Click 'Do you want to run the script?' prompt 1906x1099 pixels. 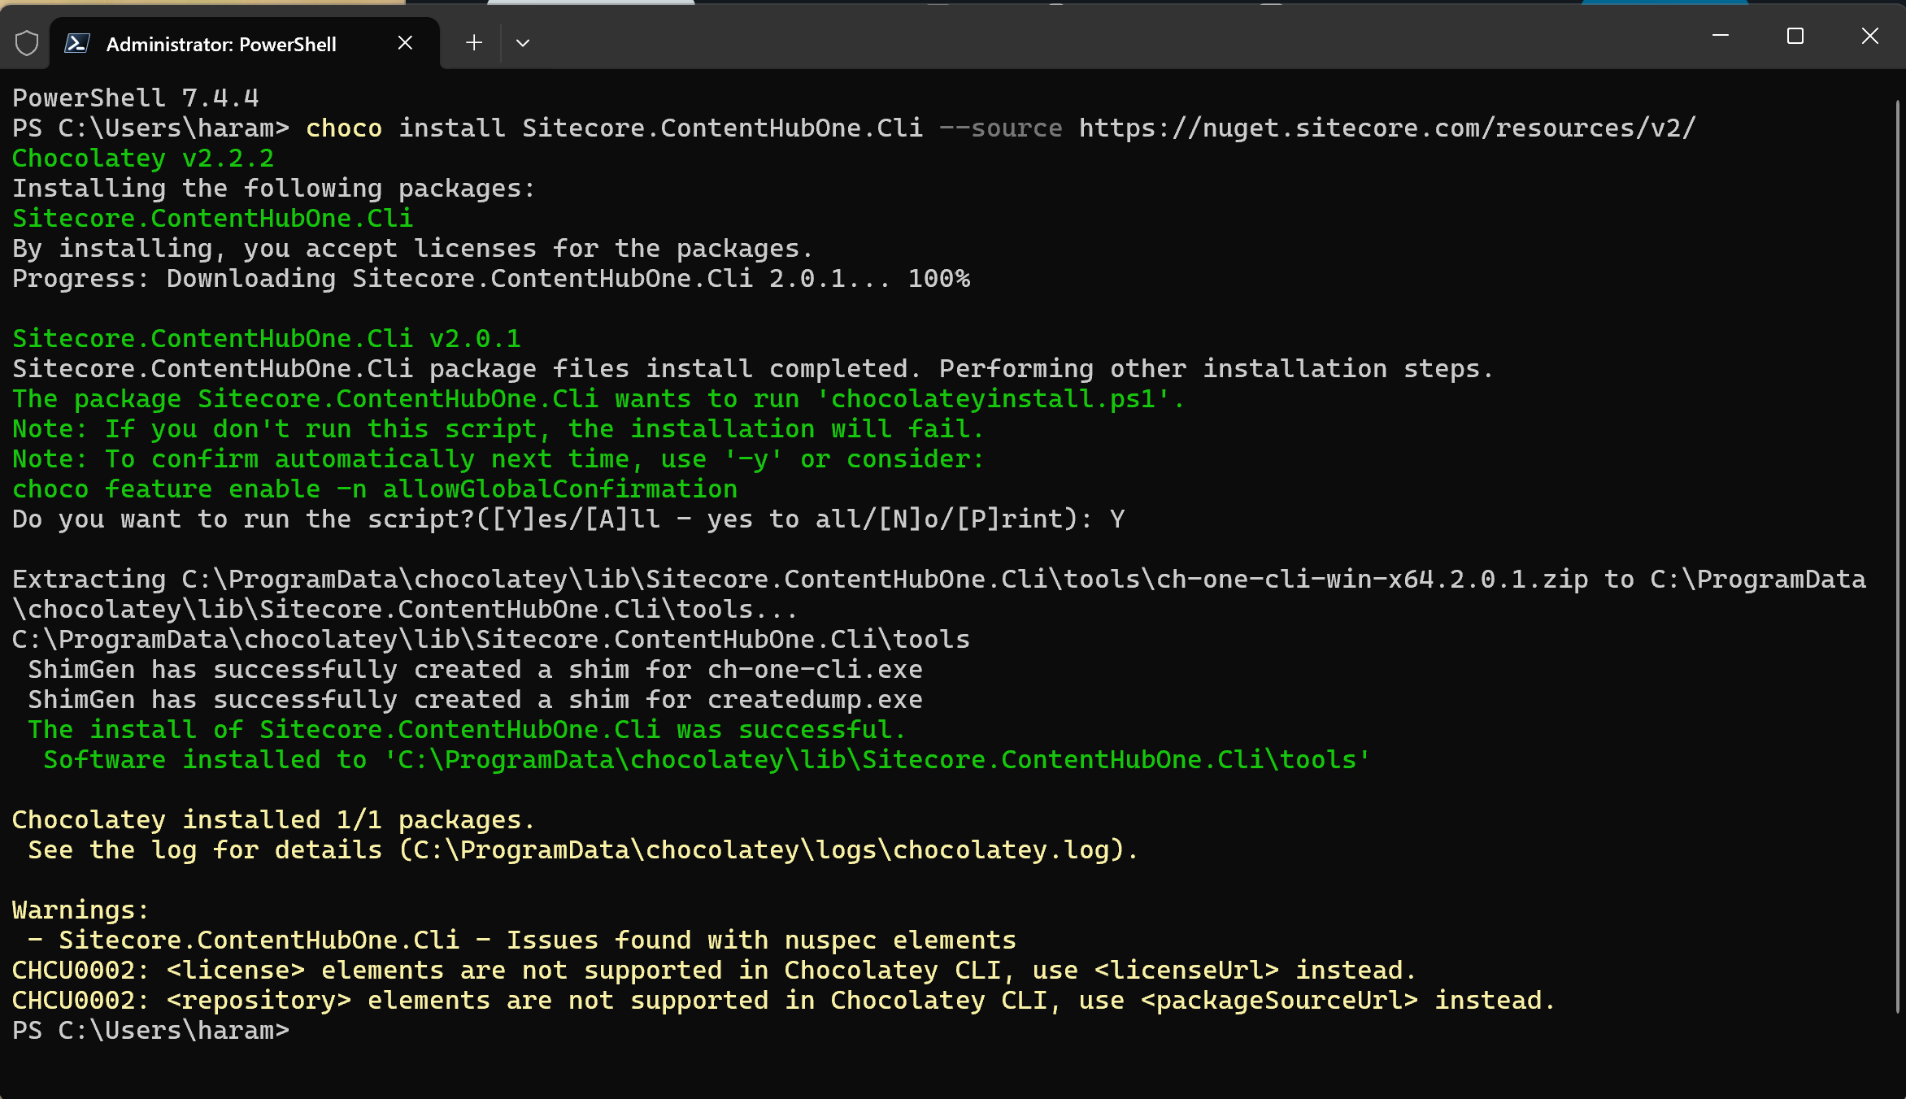pos(568,519)
